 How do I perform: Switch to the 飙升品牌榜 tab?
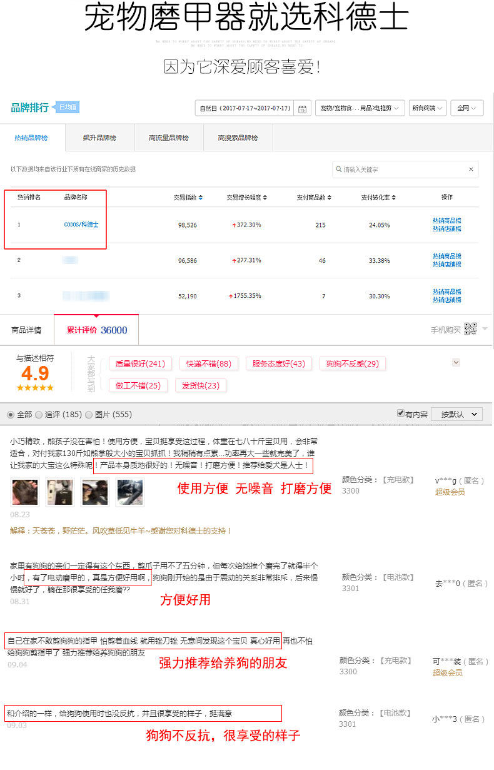[x=99, y=138]
